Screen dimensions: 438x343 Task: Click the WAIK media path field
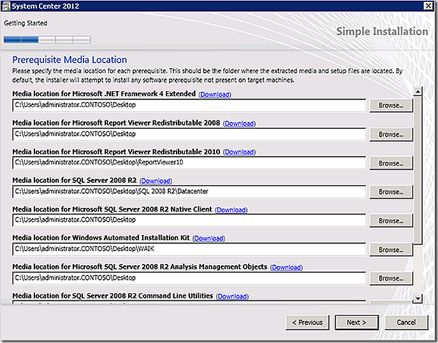189,249
